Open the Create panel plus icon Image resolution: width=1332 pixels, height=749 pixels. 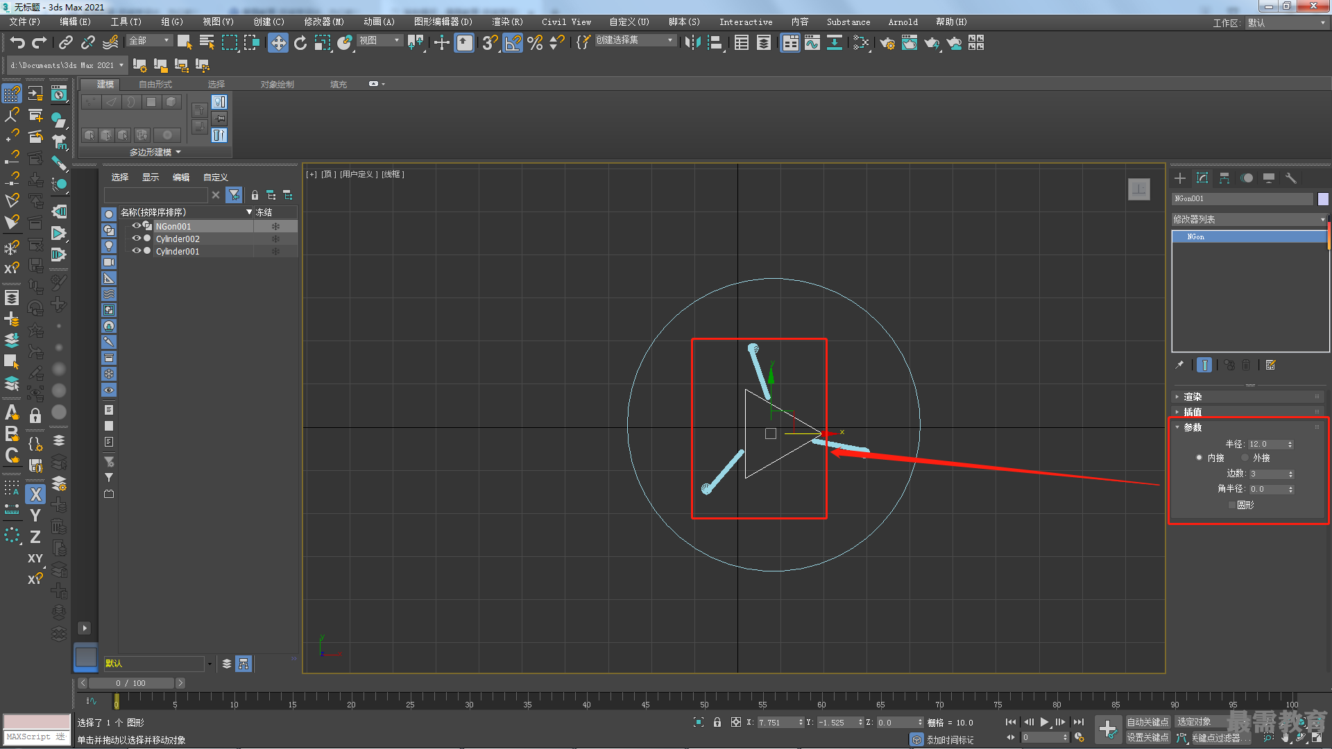click(1180, 178)
